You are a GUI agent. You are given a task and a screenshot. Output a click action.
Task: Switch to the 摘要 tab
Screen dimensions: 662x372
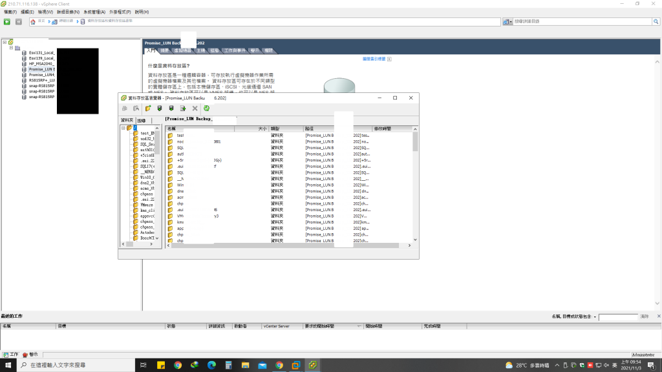click(x=164, y=50)
